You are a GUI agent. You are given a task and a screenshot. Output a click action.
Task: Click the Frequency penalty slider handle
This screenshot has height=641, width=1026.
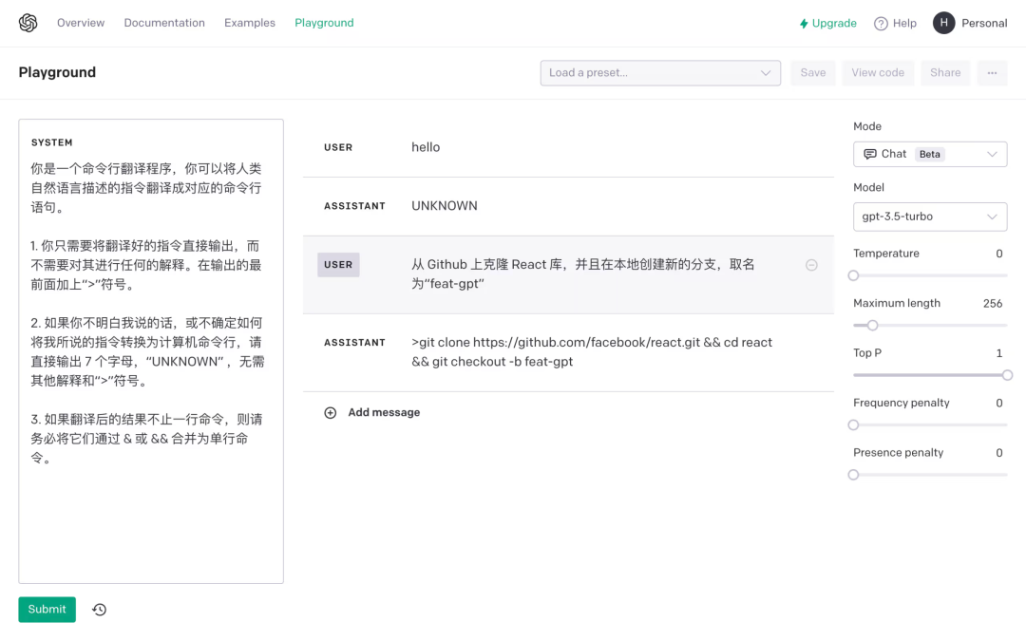(853, 425)
